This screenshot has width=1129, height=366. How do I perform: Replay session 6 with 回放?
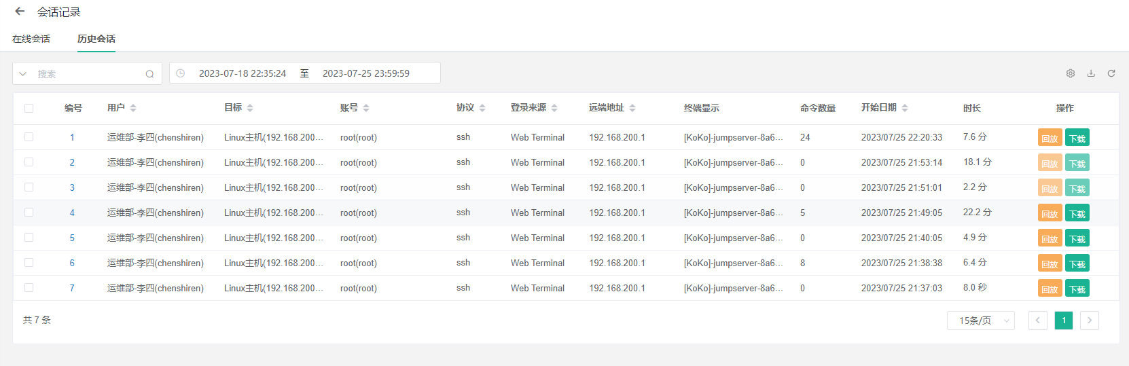click(x=1050, y=263)
